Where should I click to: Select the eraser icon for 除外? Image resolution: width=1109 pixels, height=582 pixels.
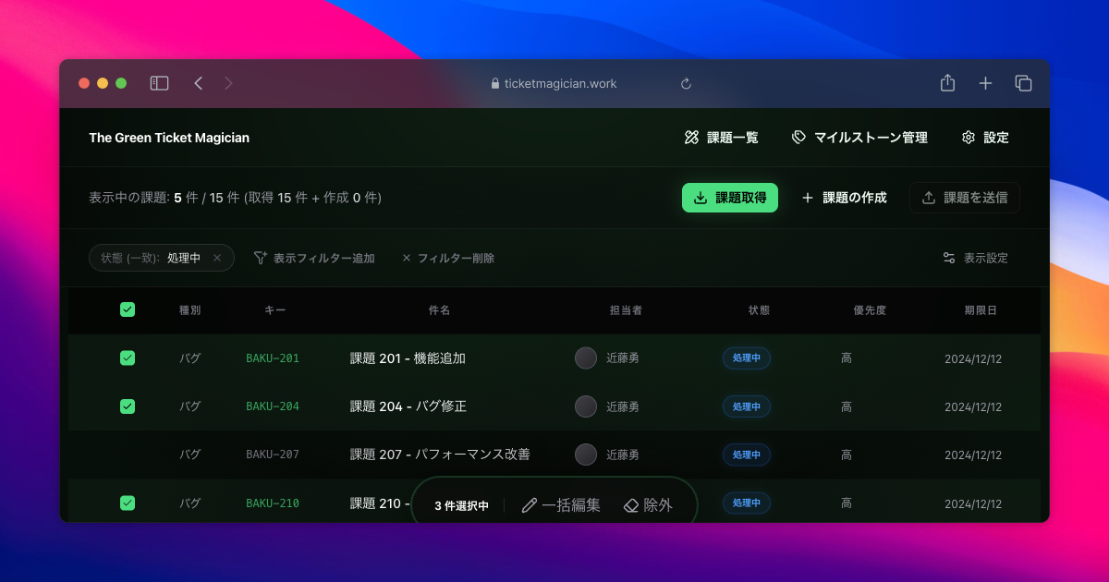629,504
